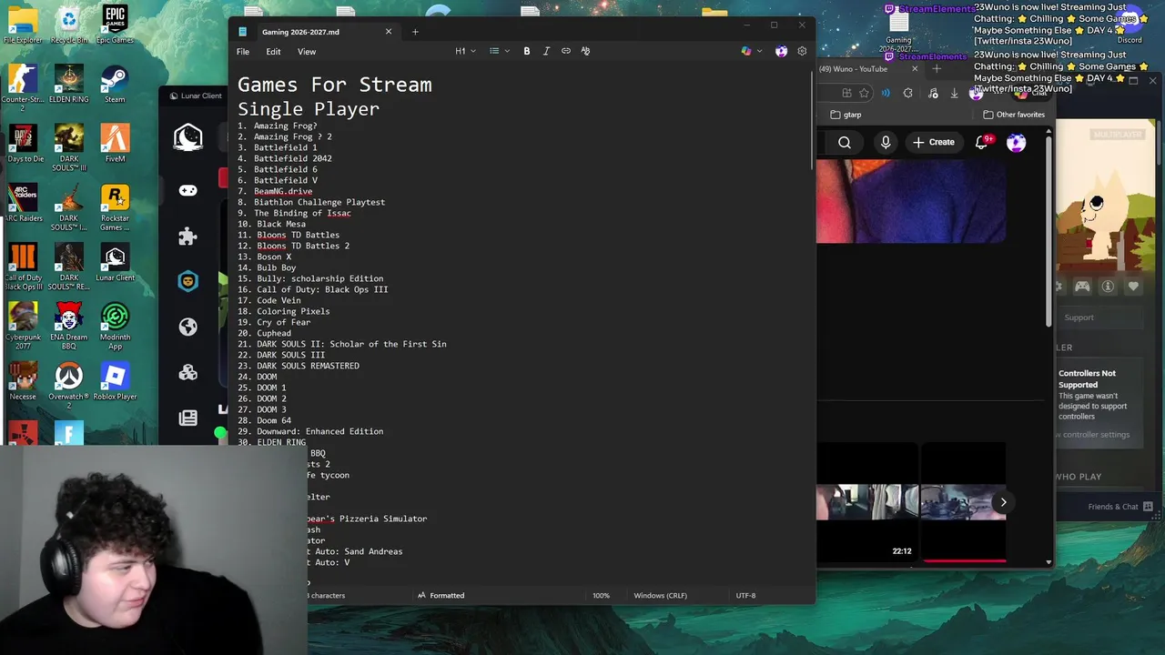Screen dimensions: 1165x655
Task: Show next videos with the carousel arrow
Action: (x=1003, y=502)
